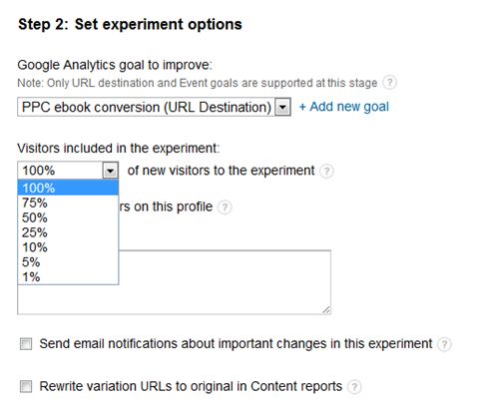Click inside the large empty text area

[x=225, y=282]
